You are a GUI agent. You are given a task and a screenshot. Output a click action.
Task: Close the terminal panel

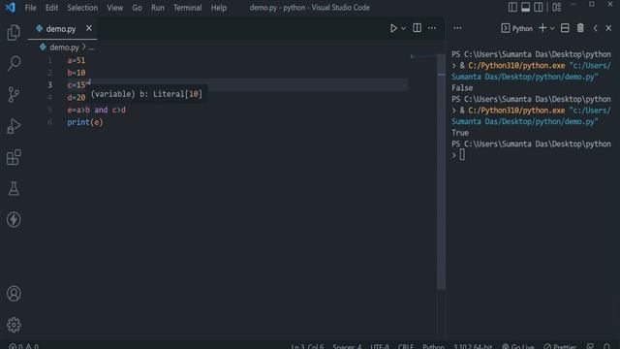coord(608,28)
